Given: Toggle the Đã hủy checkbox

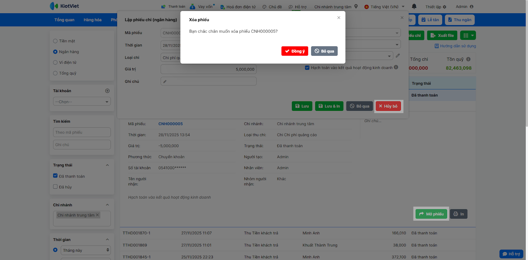Looking at the screenshot, I should point(55,187).
